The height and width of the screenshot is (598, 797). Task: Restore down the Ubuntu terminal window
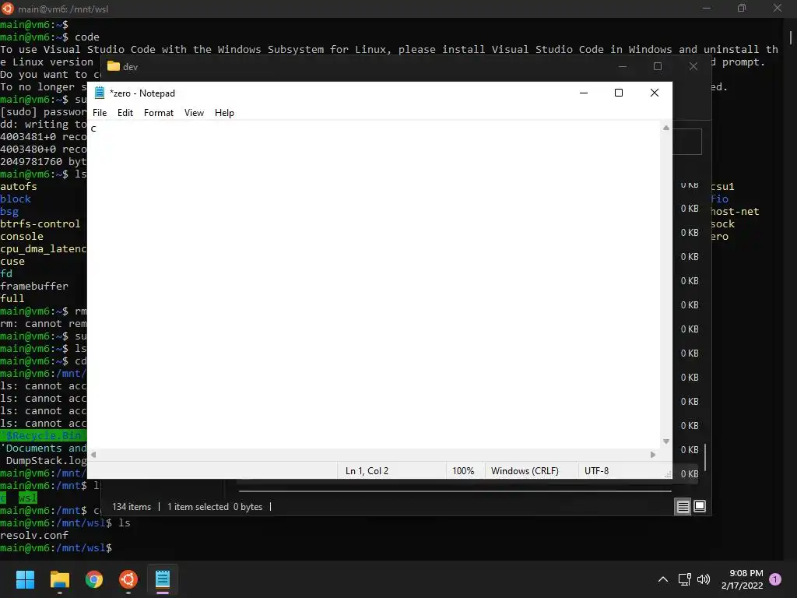pos(742,8)
